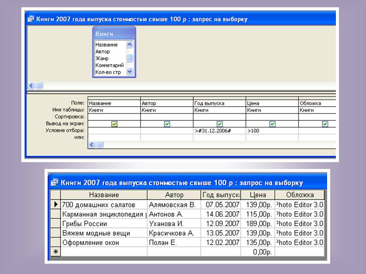Screen dimensions: 366x274
Task: Click scroll down arrow in Книги field list
Action: point(130,72)
